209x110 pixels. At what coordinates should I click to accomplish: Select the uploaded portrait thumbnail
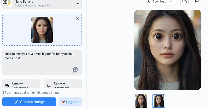[42, 30]
